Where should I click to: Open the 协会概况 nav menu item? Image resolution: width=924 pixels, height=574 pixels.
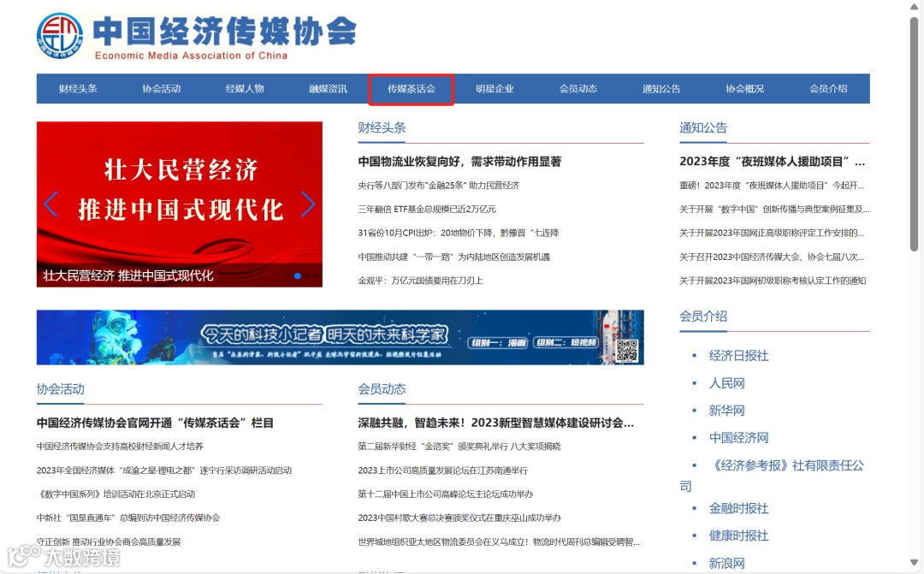745,89
